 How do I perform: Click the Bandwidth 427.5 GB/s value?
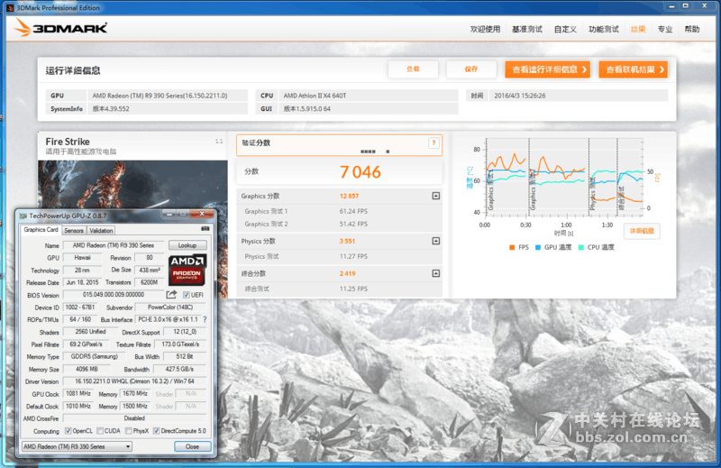pyautogui.click(x=179, y=369)
